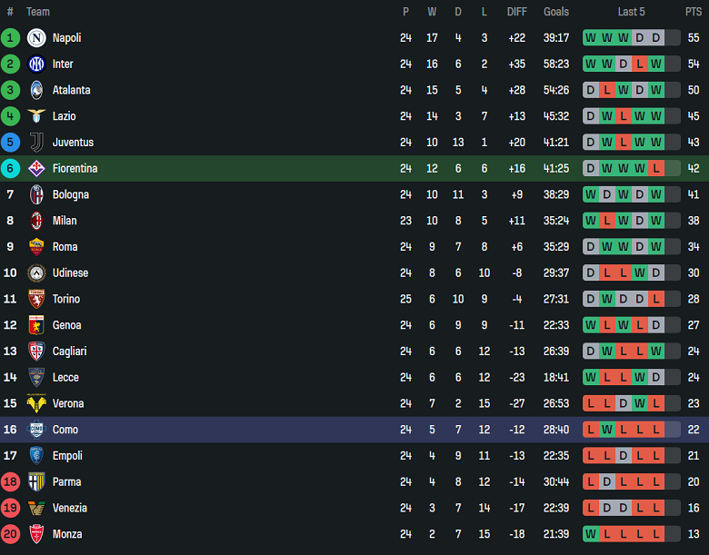Sort table by PTS column header
Image resolution: width=709 pixels, height=555 pixels.
click(693, 12)
